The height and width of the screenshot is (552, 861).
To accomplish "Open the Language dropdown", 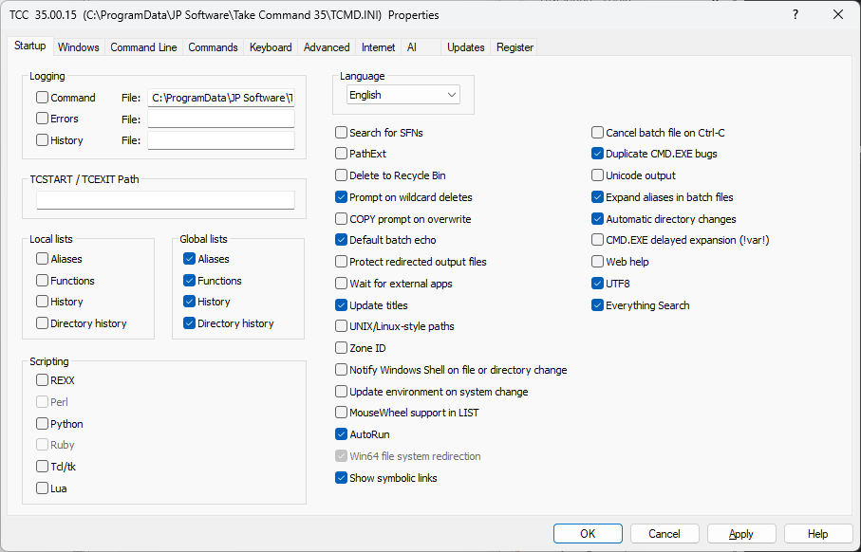I will pos(403,95).
